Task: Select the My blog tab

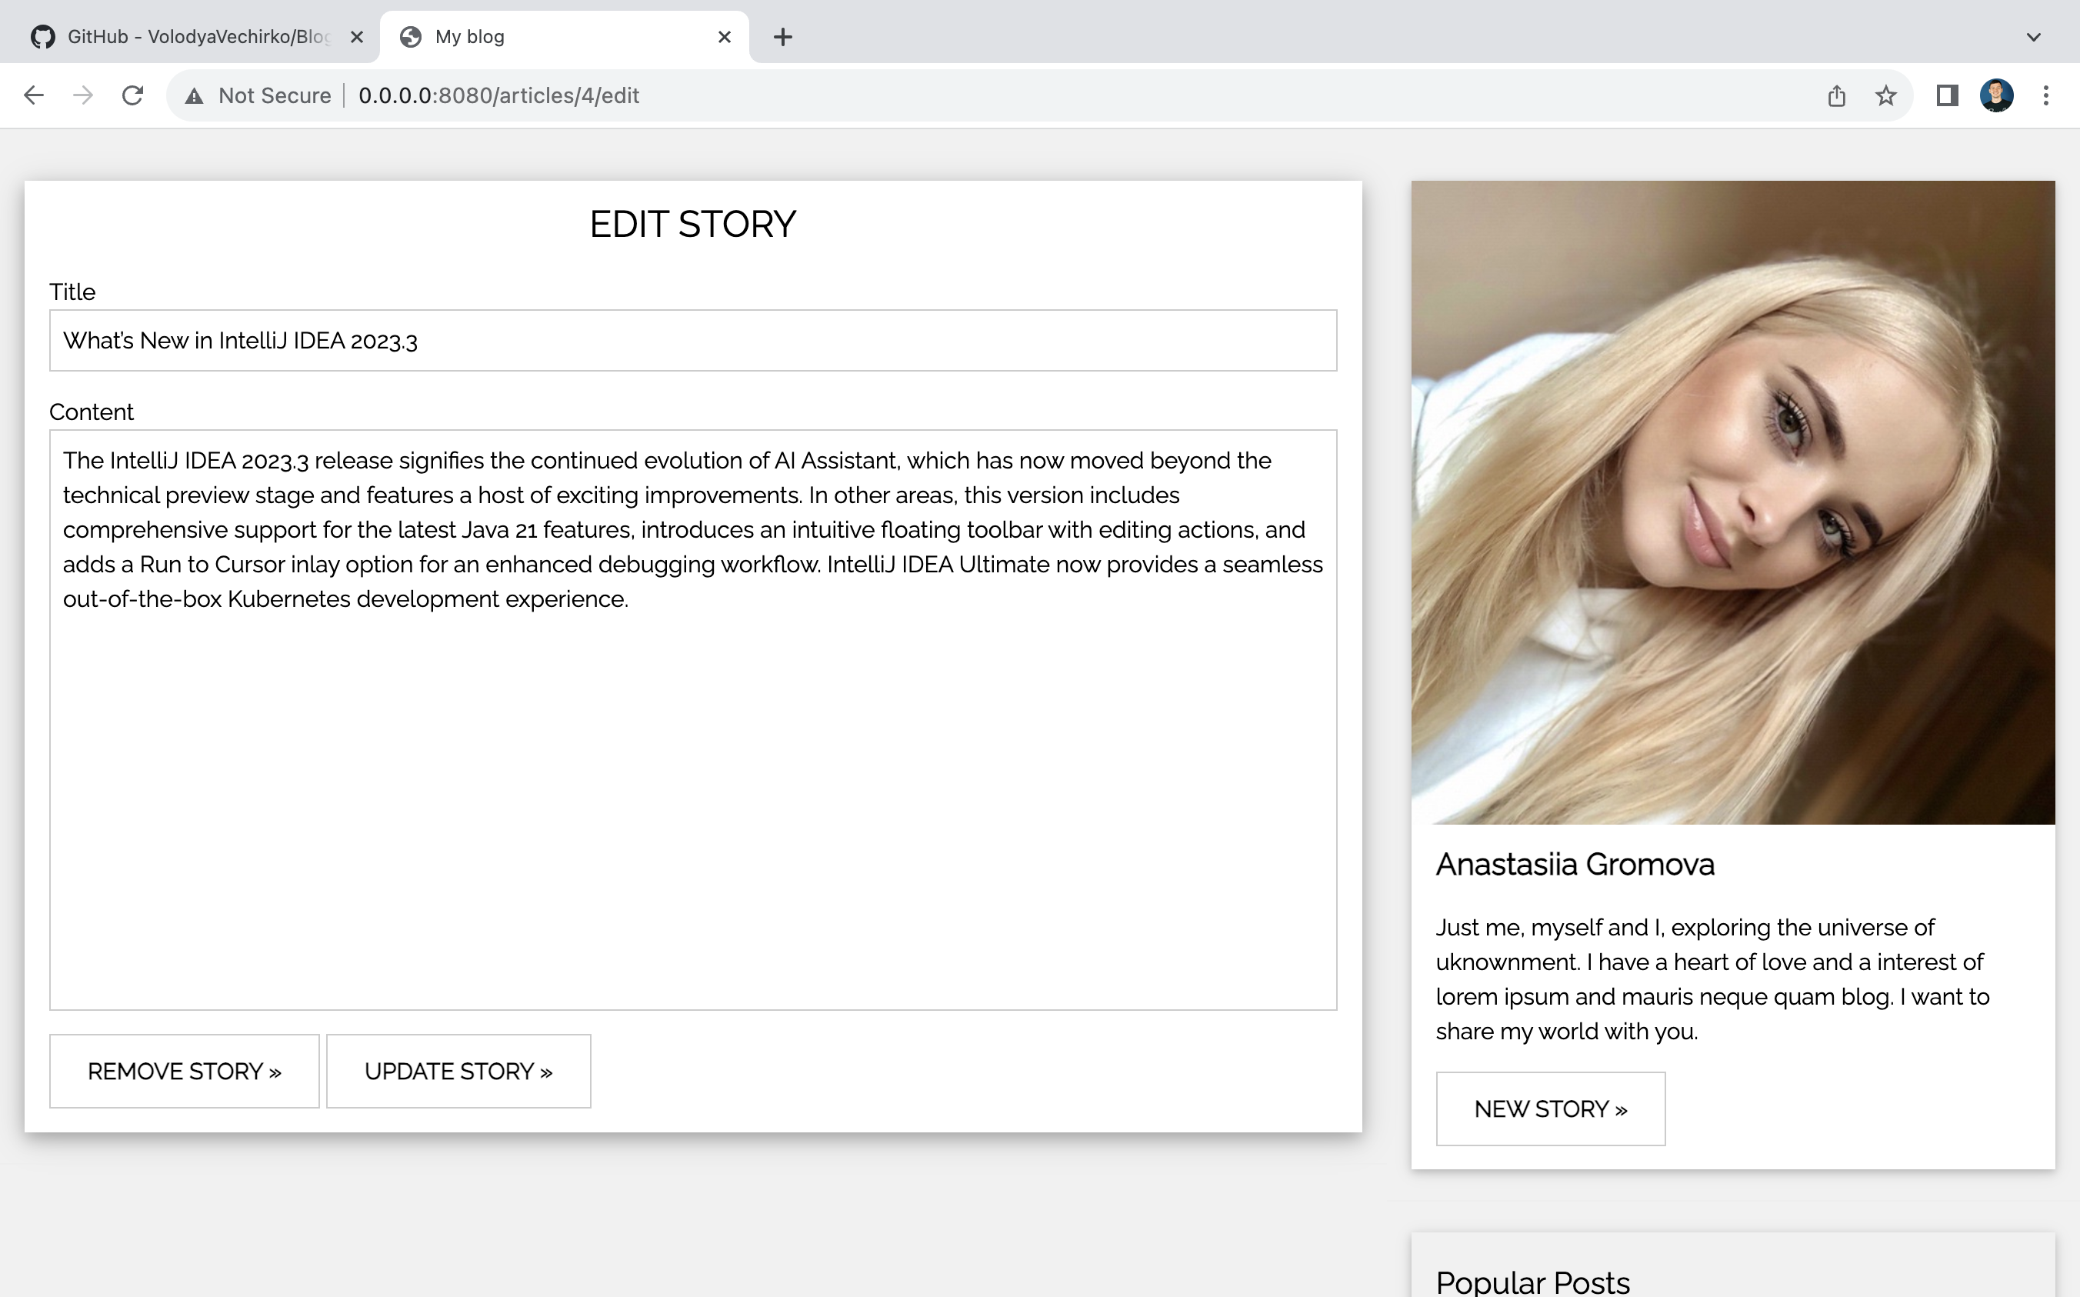Action: click(549, 37)
